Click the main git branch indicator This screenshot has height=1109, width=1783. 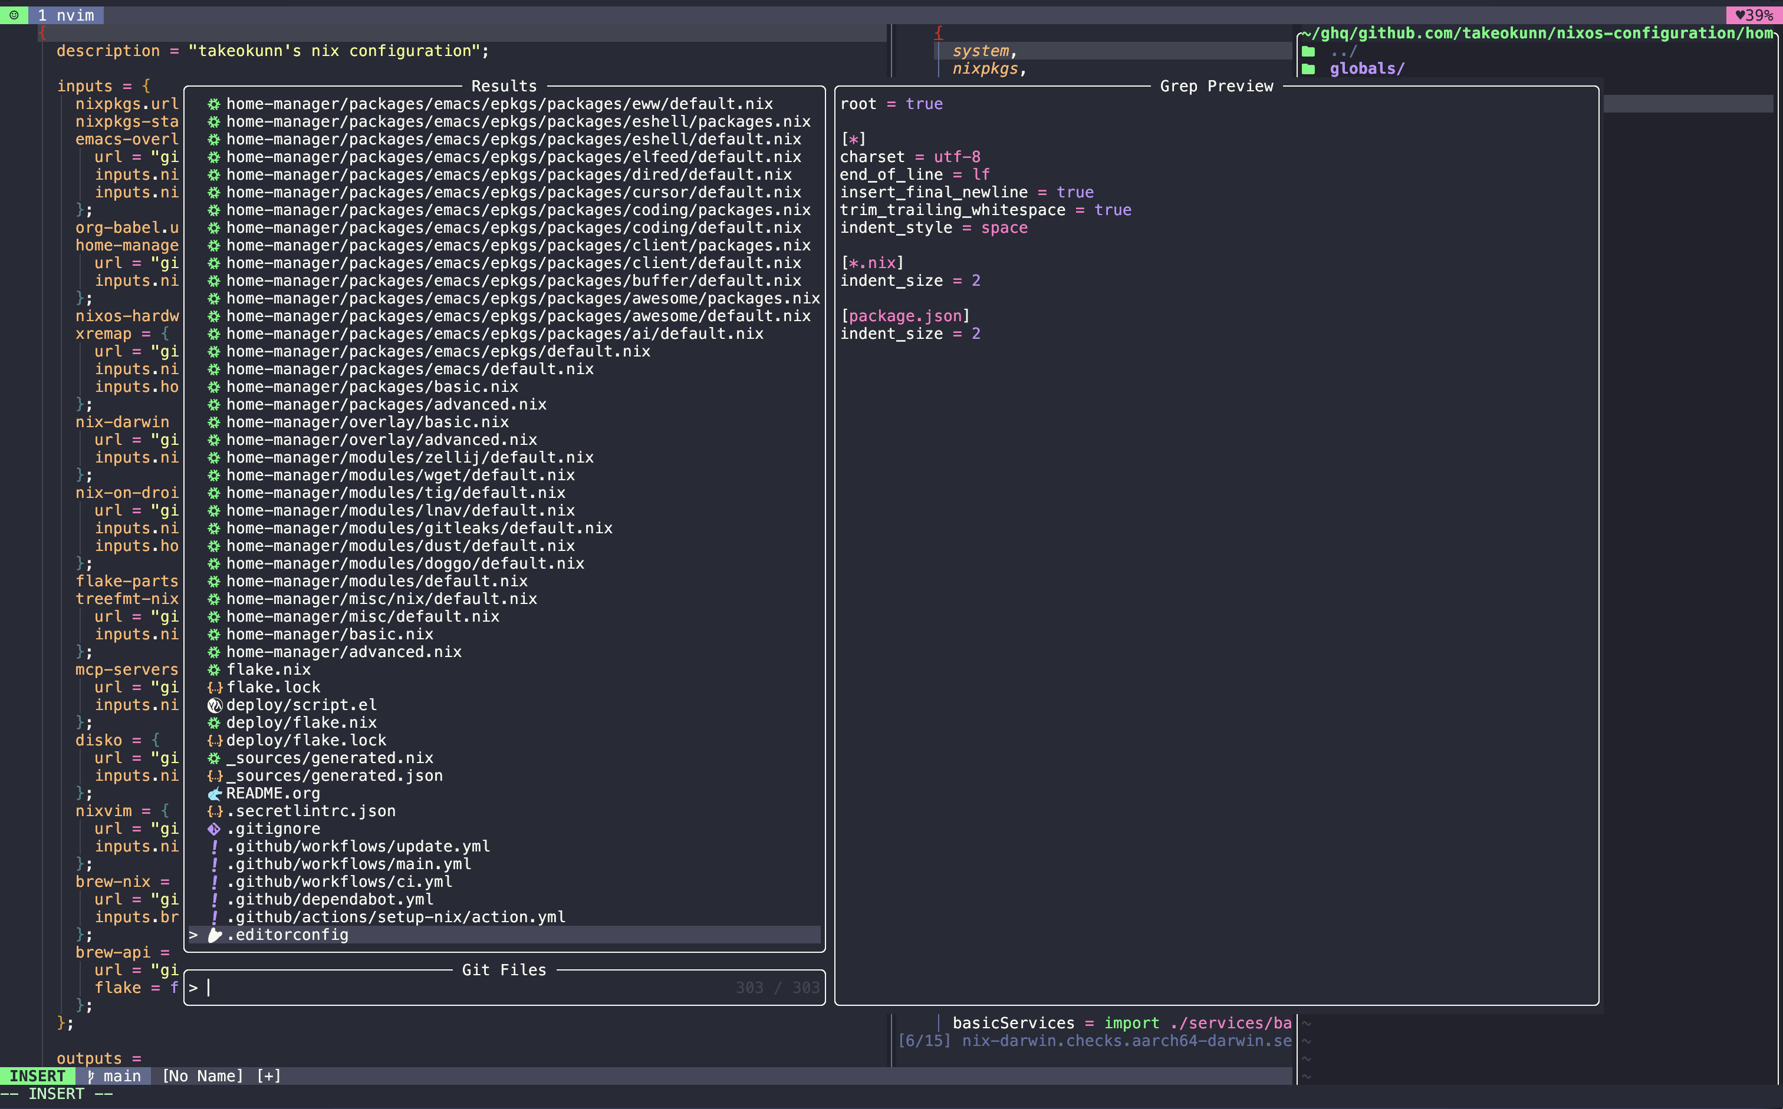[114, 1076]
